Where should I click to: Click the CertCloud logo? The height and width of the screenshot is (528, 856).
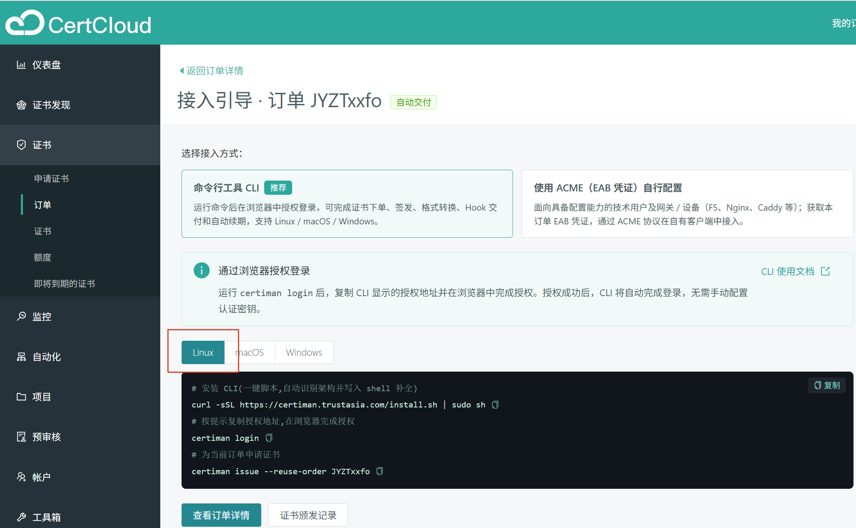[x=78, y=23]
